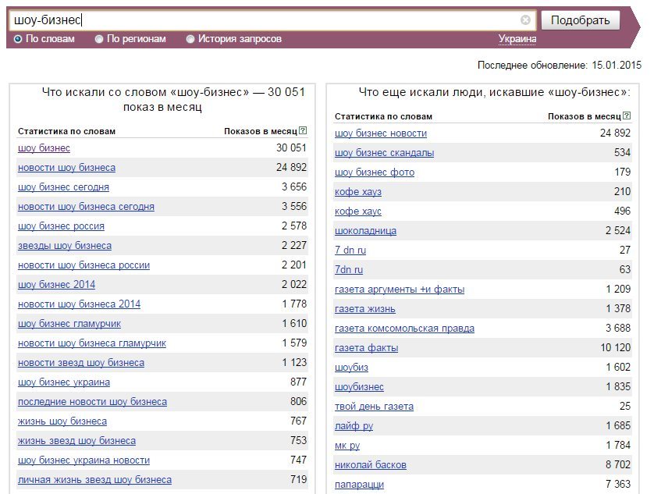The image size is (661, 494).
Task: Open the 'лайф ру' link
Action: pos(354,426)
